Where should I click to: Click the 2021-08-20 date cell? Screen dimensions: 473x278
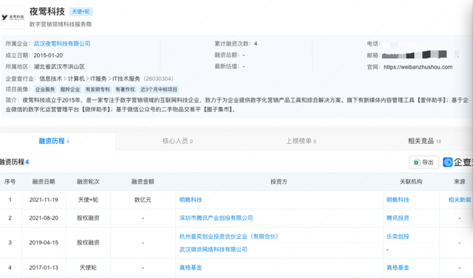[44, 218]
